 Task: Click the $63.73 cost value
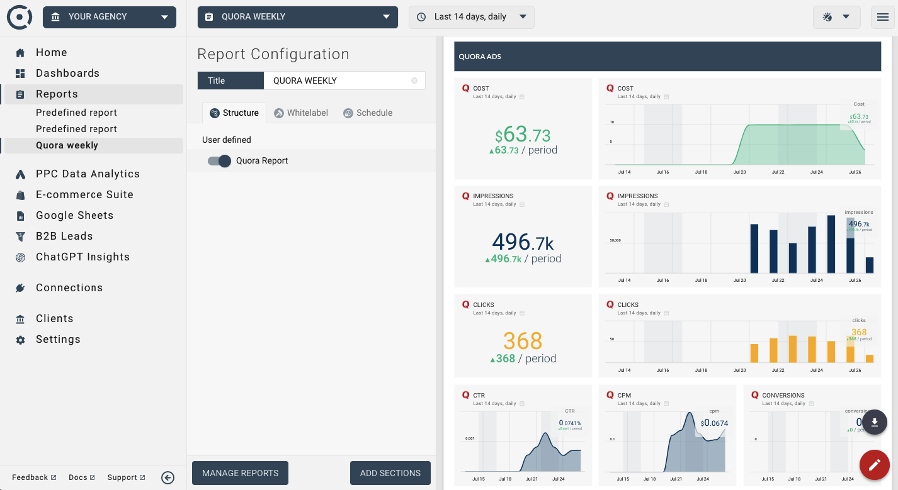523,135
